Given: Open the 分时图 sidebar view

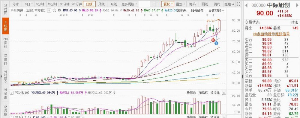Looking at the screenshot, I should [x=5, y=9].
